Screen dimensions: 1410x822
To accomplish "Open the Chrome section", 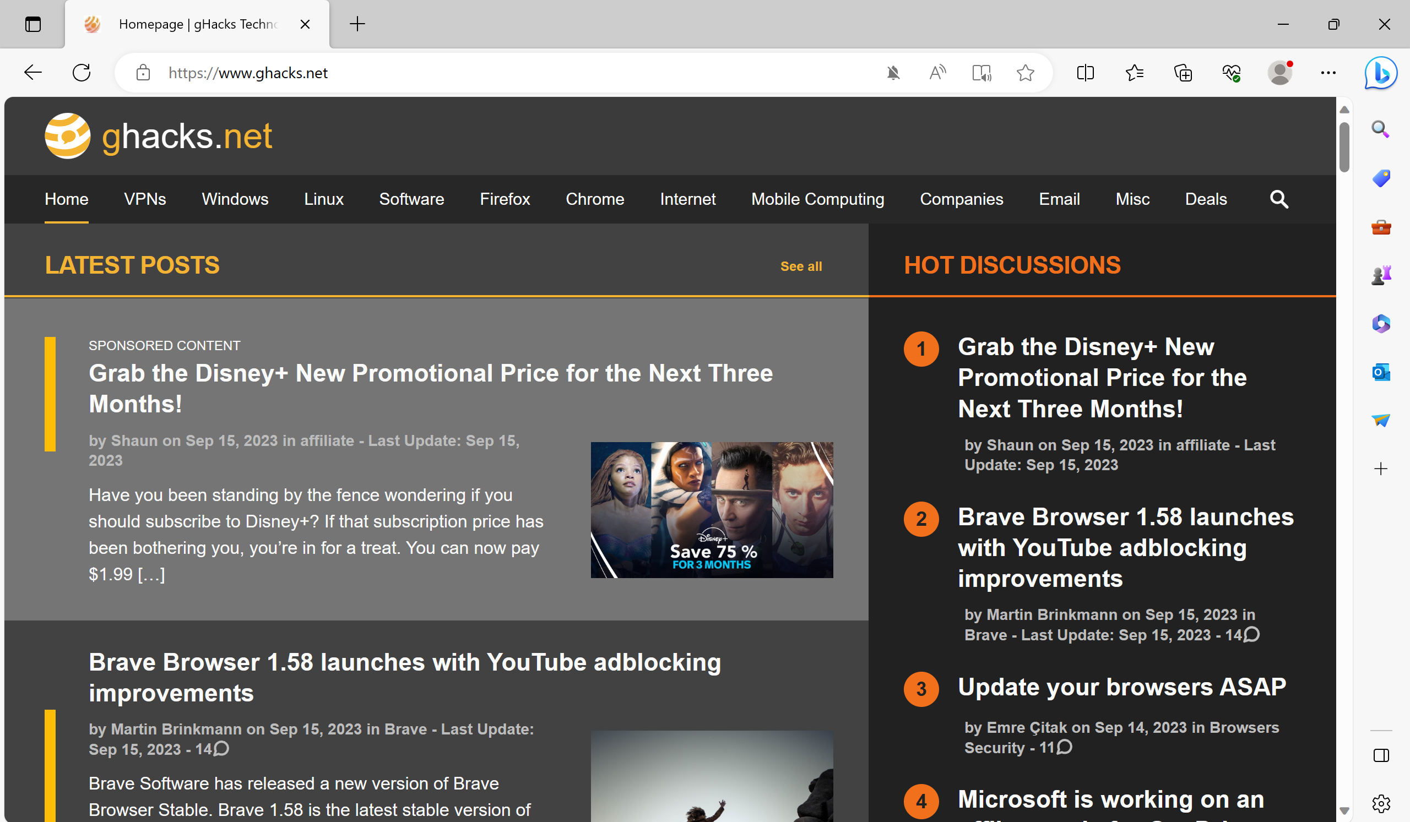I will [x=595, y=199].
